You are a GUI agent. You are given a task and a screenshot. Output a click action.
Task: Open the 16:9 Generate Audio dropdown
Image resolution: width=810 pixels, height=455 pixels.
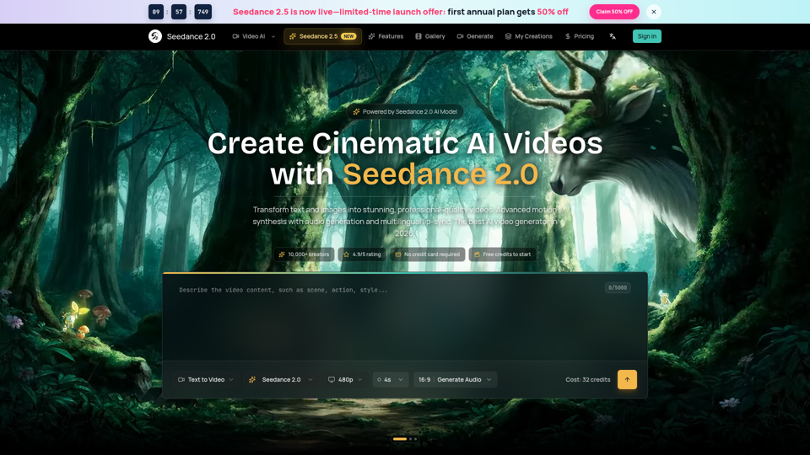(x=455, y=380)
